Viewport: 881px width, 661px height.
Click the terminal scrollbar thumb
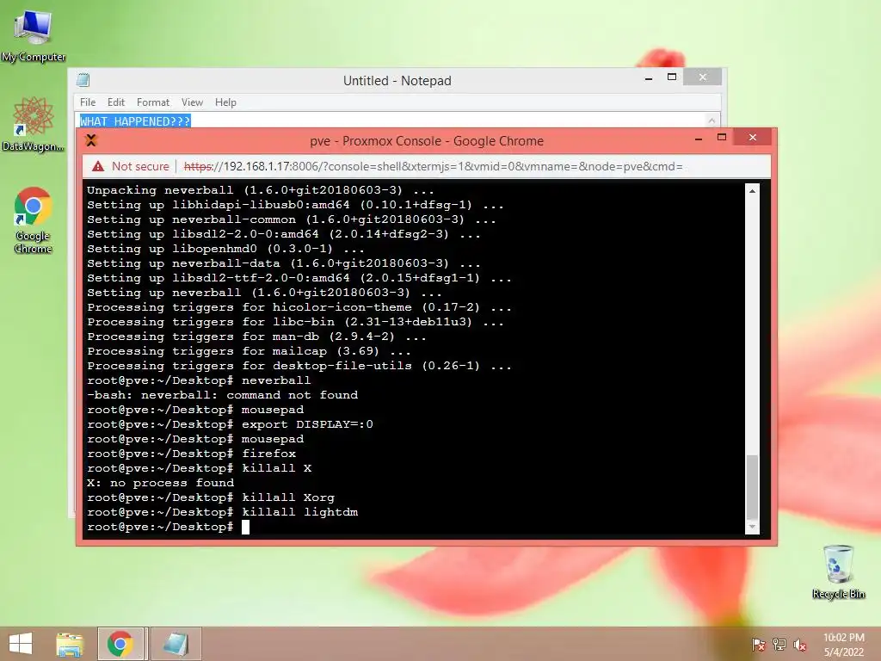pyautogui.click(x=752, y=487)
